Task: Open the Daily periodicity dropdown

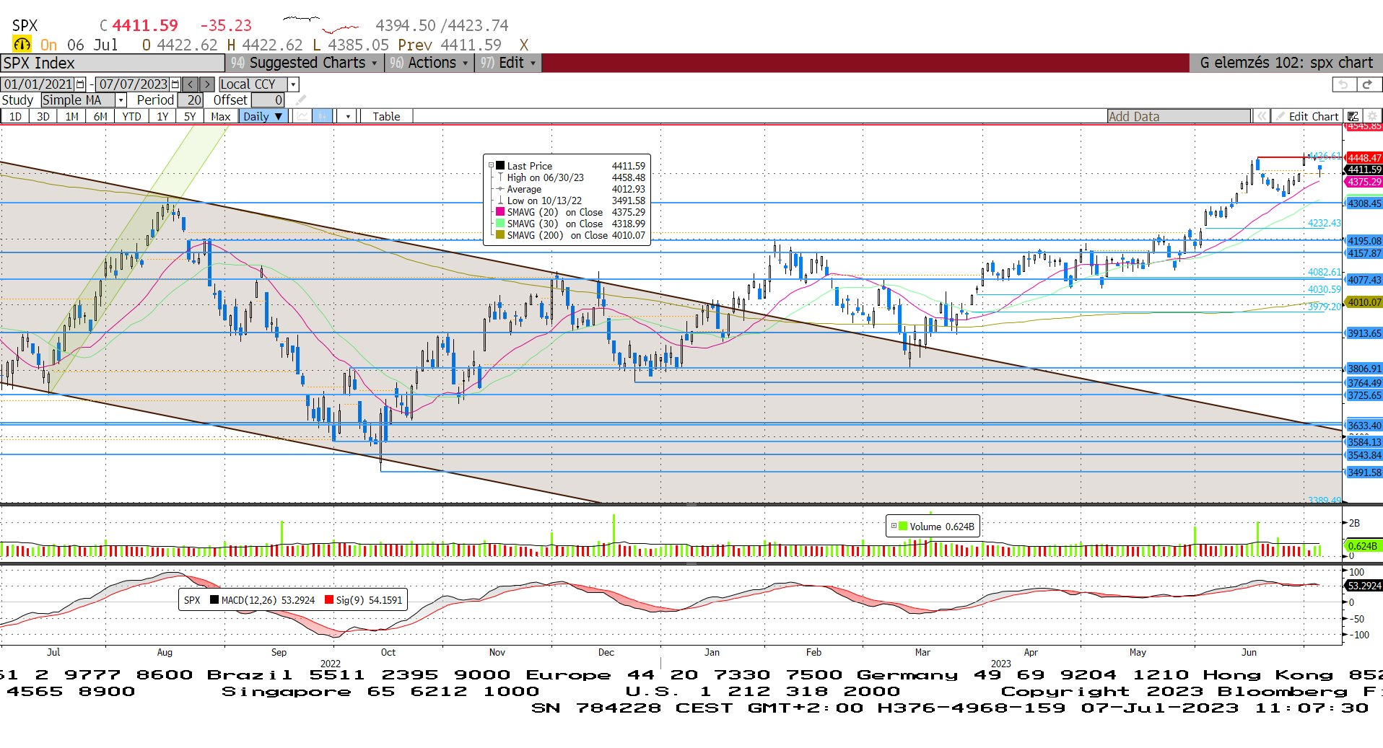Action: 263,116
